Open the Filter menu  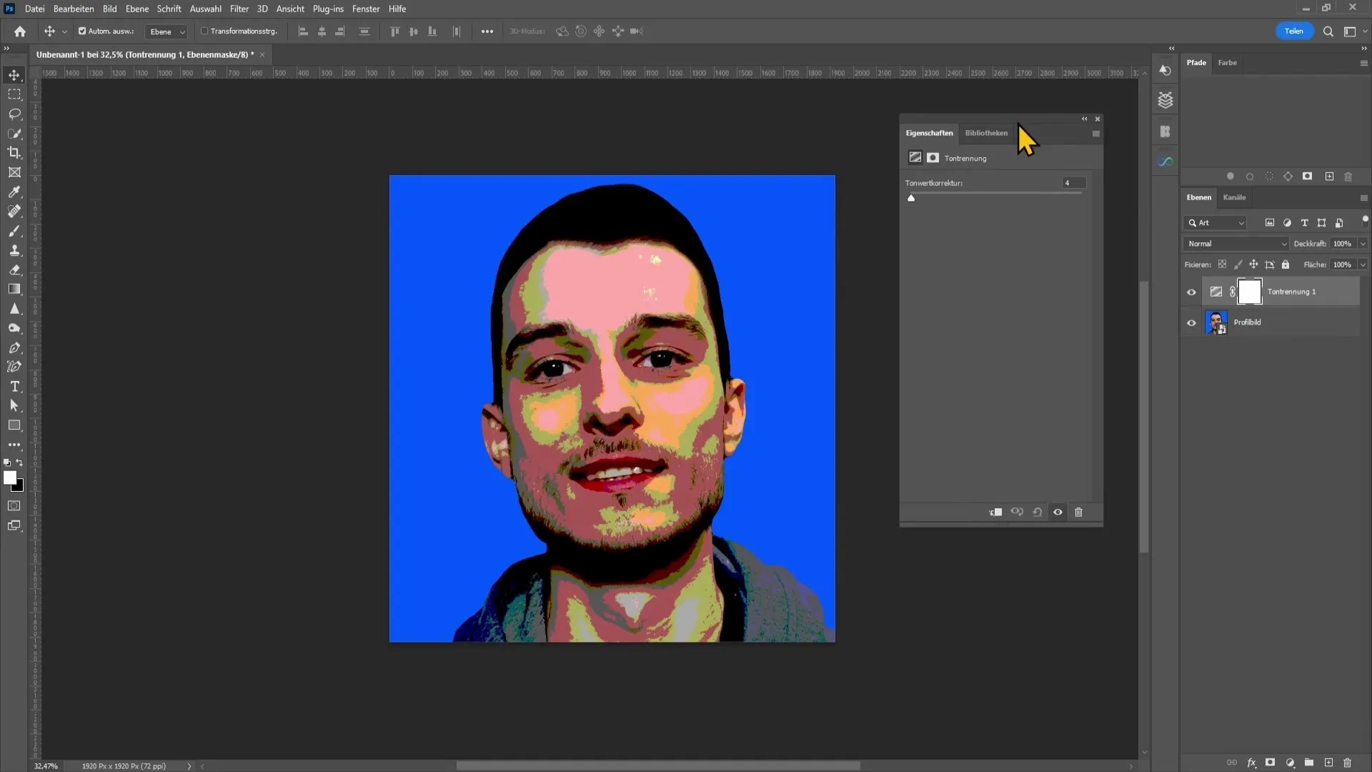point(239,9)
